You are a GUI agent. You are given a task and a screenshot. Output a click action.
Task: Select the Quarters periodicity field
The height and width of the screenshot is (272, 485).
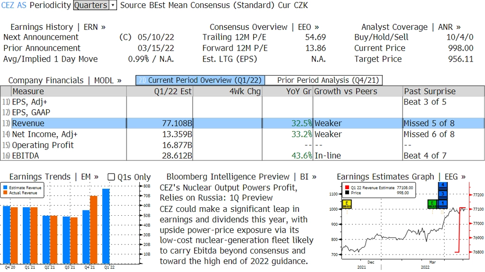tap(91, 5)
